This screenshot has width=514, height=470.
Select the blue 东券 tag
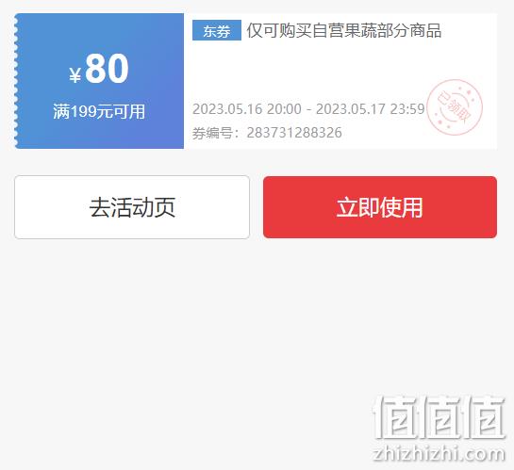coord(217,30)
